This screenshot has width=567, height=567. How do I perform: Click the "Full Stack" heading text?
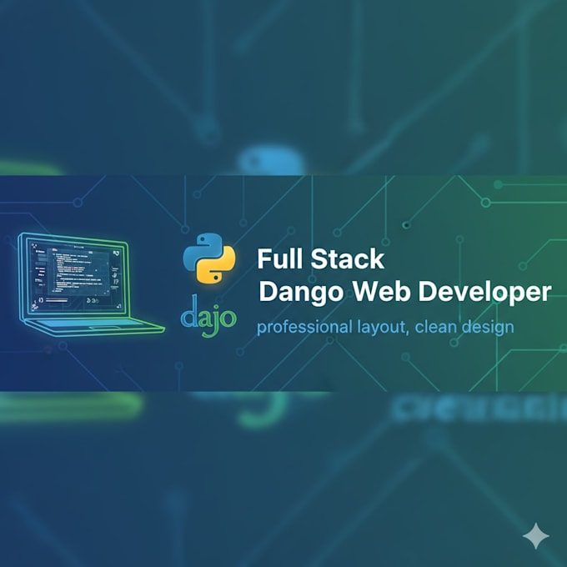tap(320, 259)
